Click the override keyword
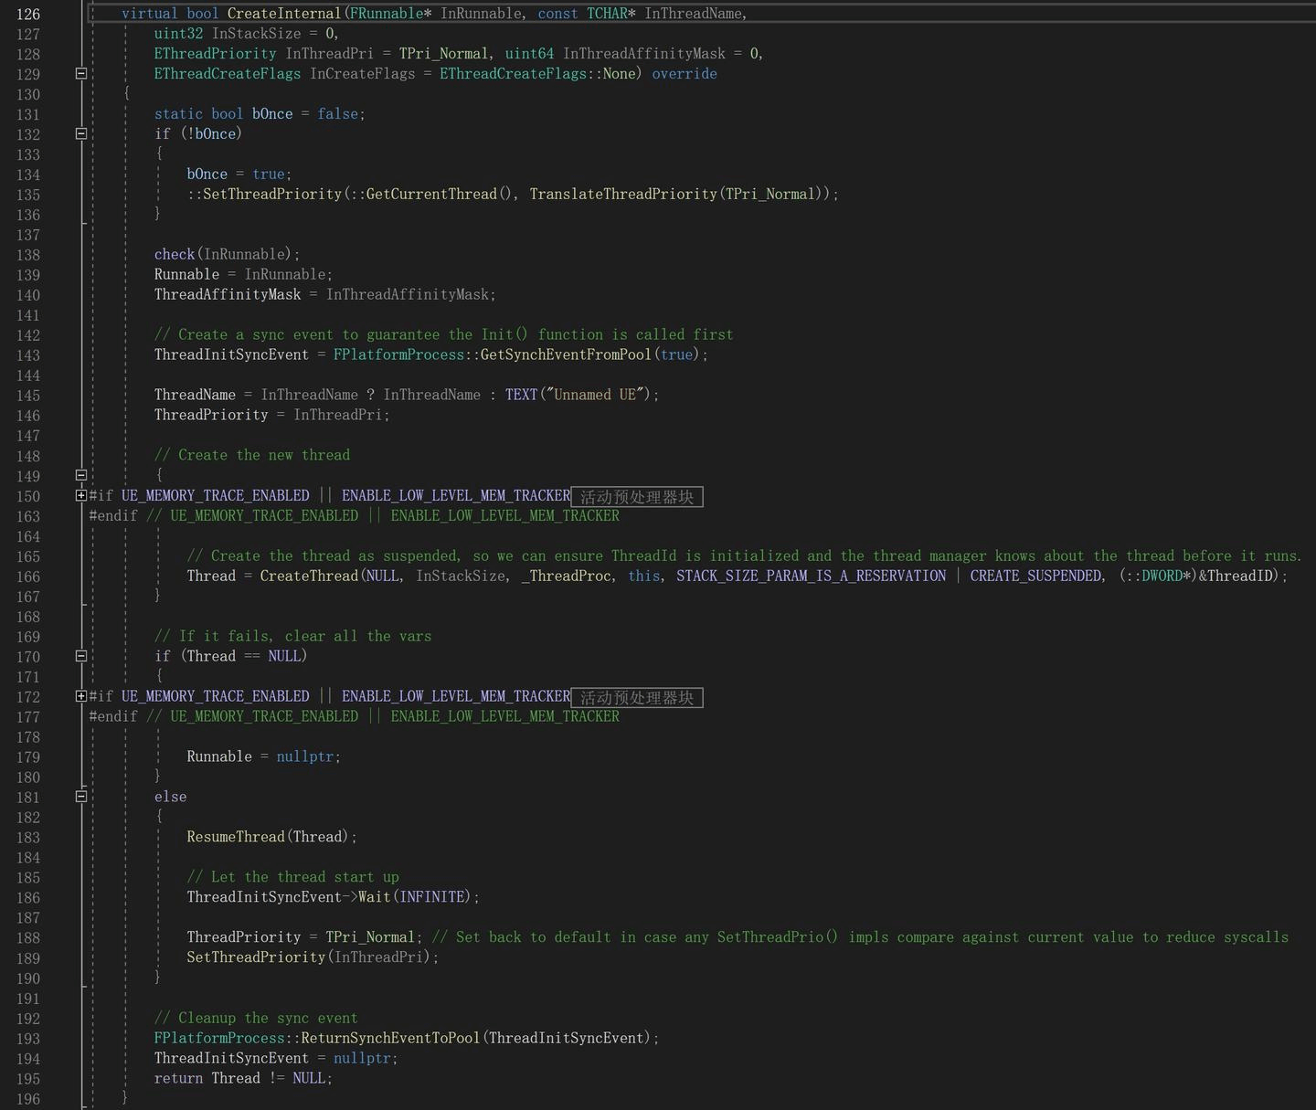 [684, 74]
